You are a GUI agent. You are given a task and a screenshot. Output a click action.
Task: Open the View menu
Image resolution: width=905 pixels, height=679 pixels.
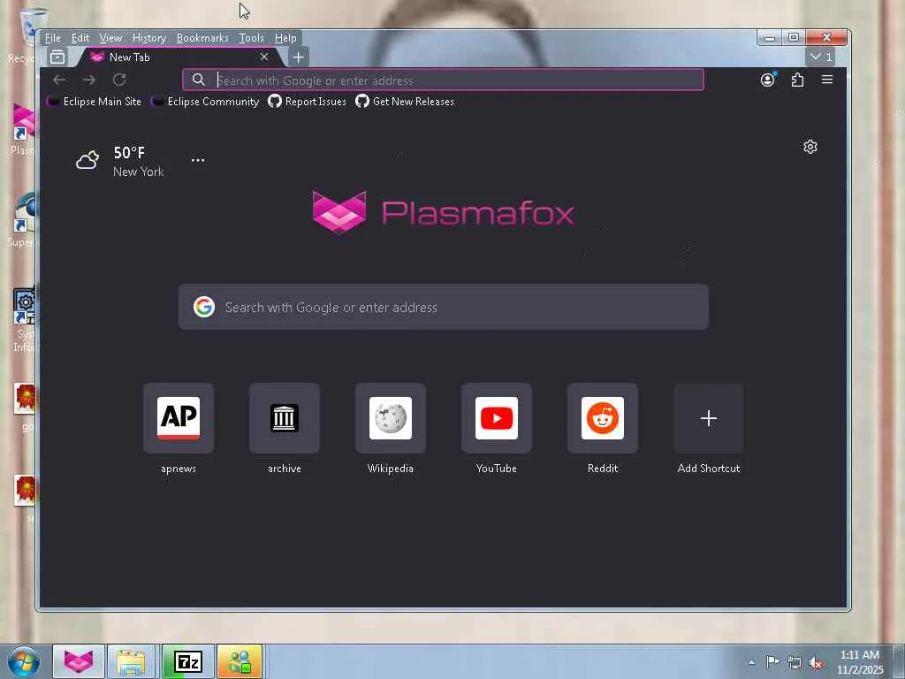coord(110,38)
